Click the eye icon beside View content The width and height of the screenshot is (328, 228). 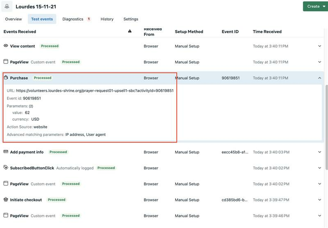tap(6, 46)
